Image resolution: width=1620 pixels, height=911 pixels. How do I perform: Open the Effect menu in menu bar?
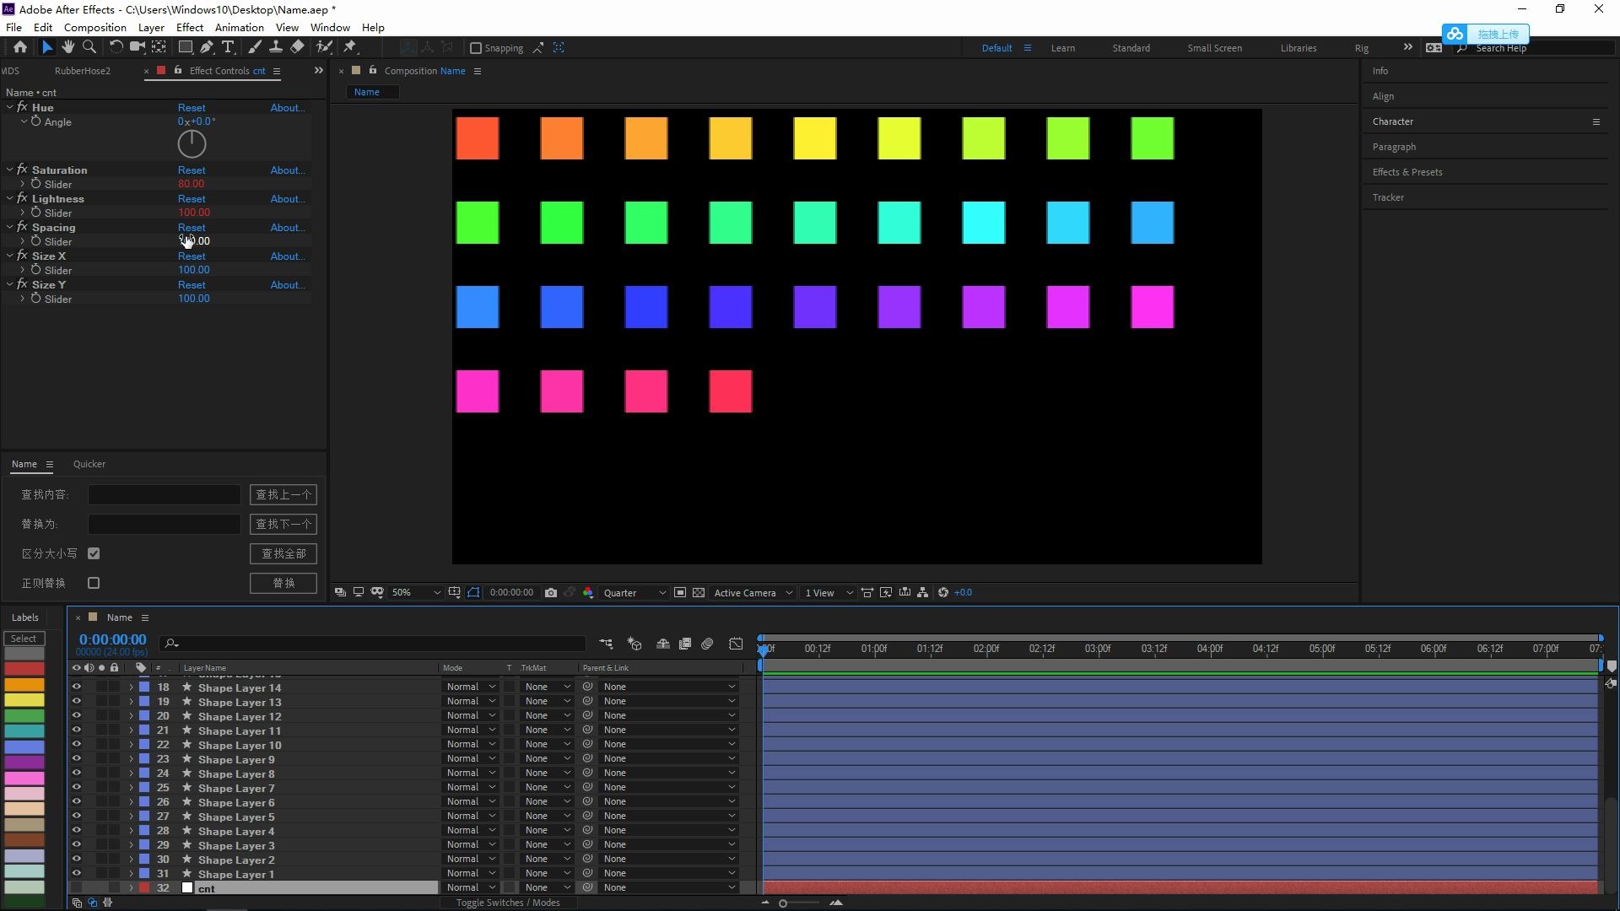coord(189,27)
